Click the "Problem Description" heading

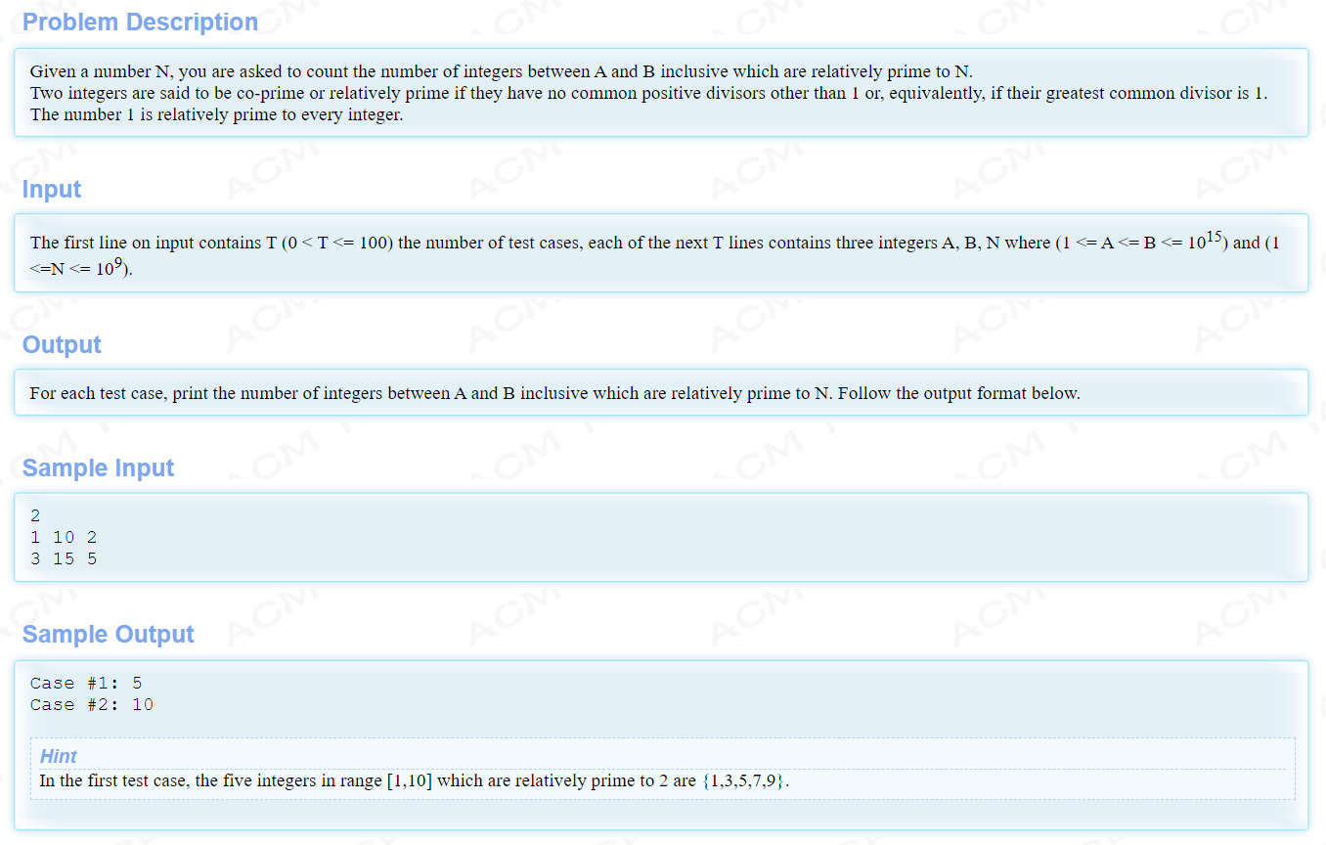(140, 22)
